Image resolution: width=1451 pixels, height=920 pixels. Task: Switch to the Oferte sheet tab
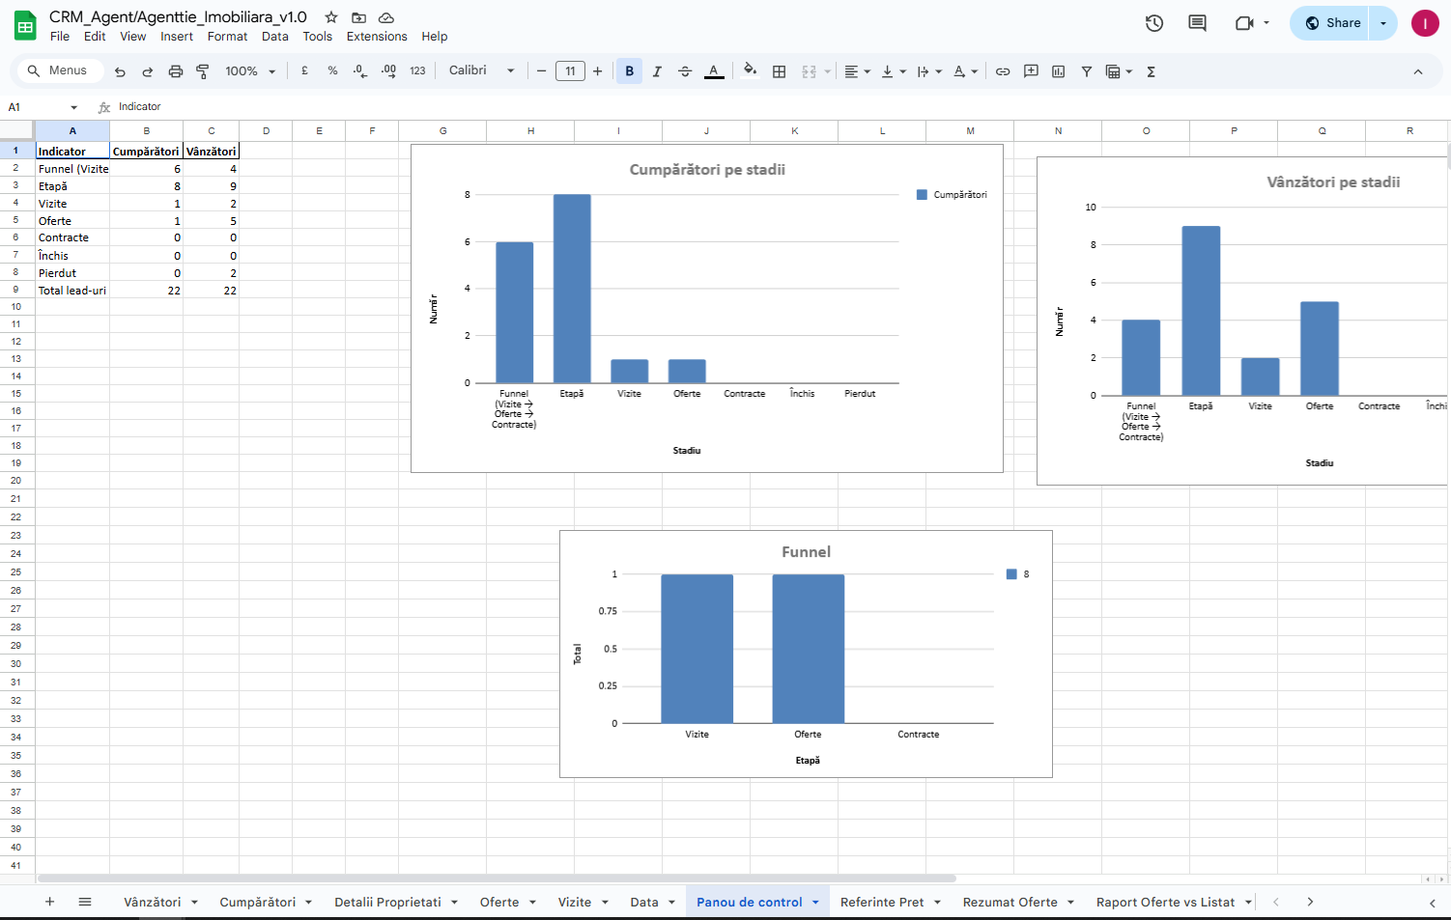pos(498,901)
